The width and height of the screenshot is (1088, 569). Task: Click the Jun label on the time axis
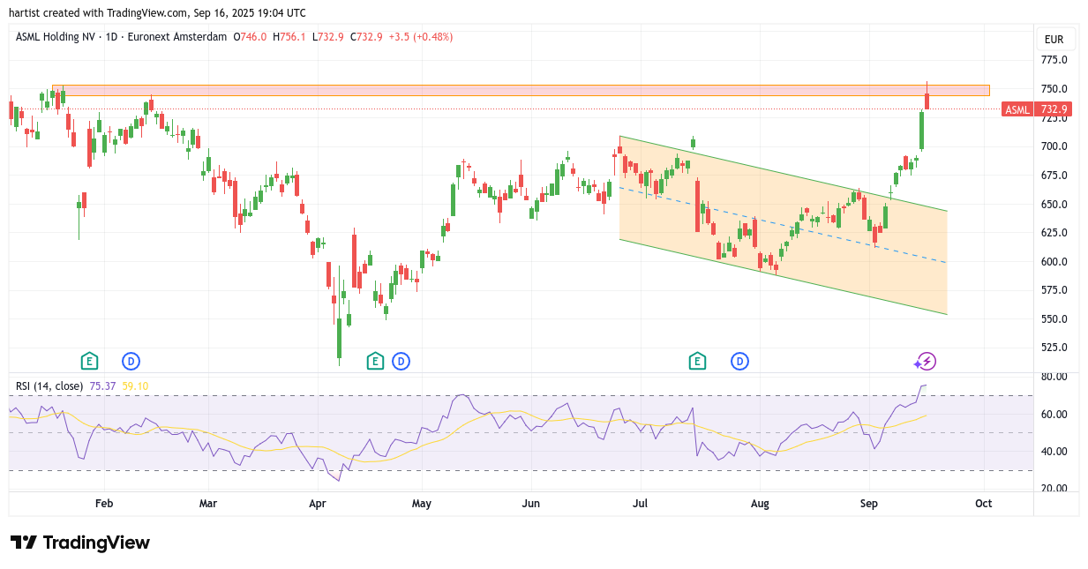(x=531, y=504)
